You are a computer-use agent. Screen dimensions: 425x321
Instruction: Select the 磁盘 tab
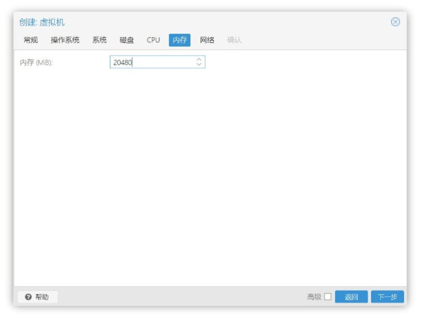point(126,40)
